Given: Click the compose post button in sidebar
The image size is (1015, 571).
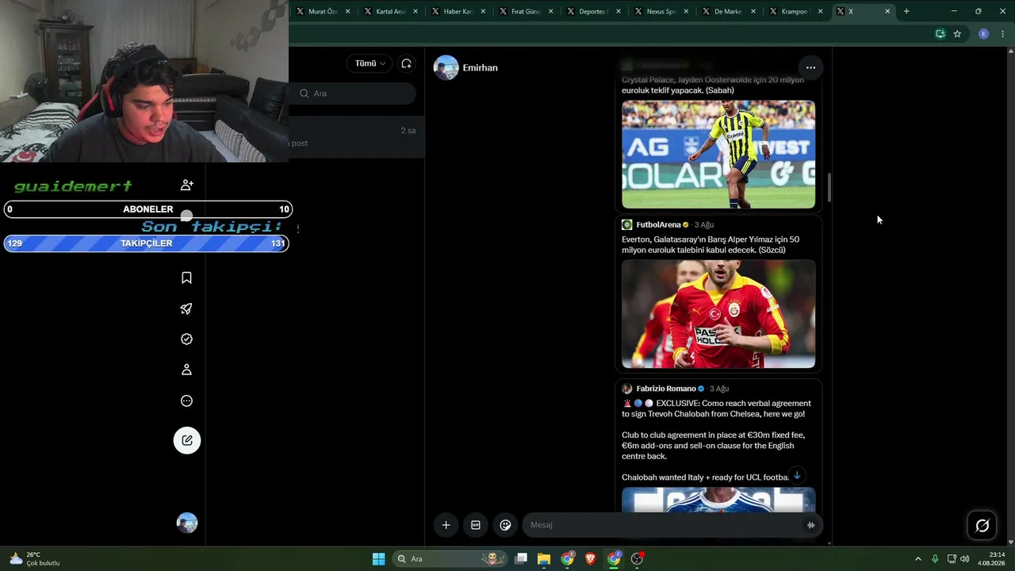Looking at the screenshot, I should click(187, 440).
